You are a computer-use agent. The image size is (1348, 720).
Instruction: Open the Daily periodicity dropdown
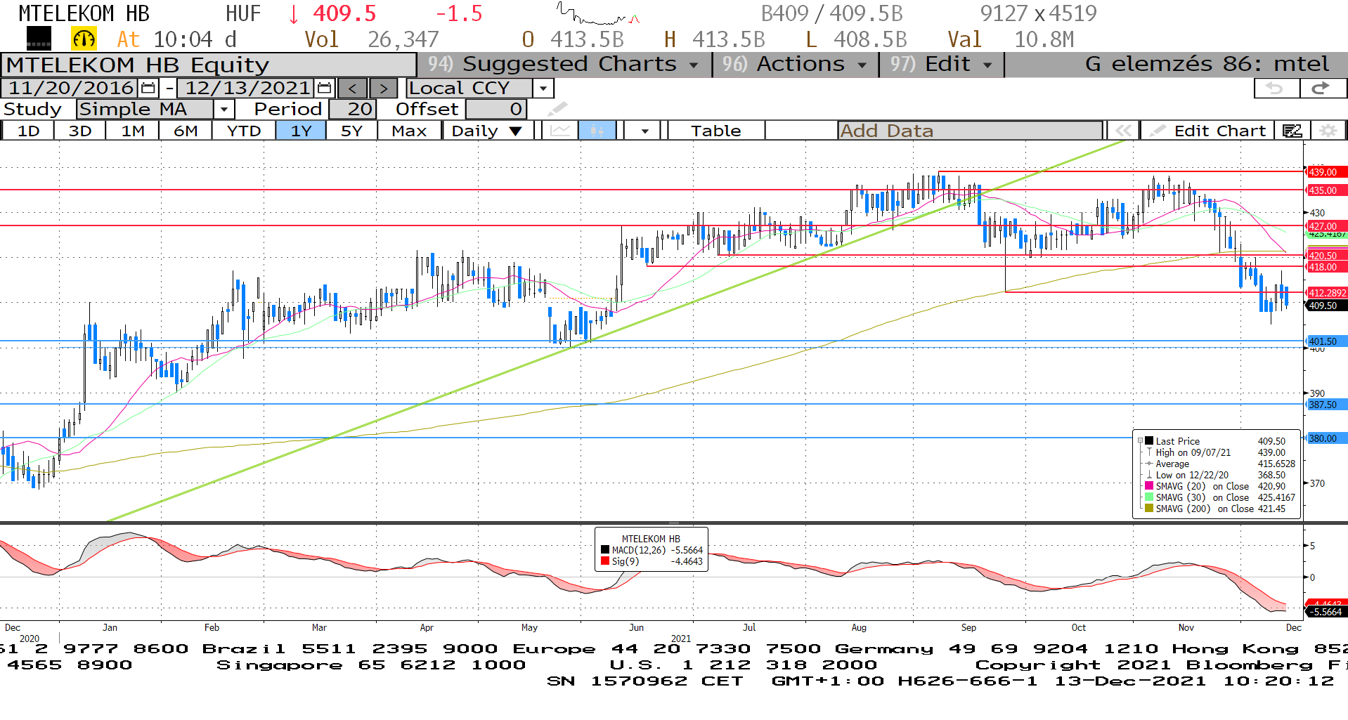tap(488, 131)
